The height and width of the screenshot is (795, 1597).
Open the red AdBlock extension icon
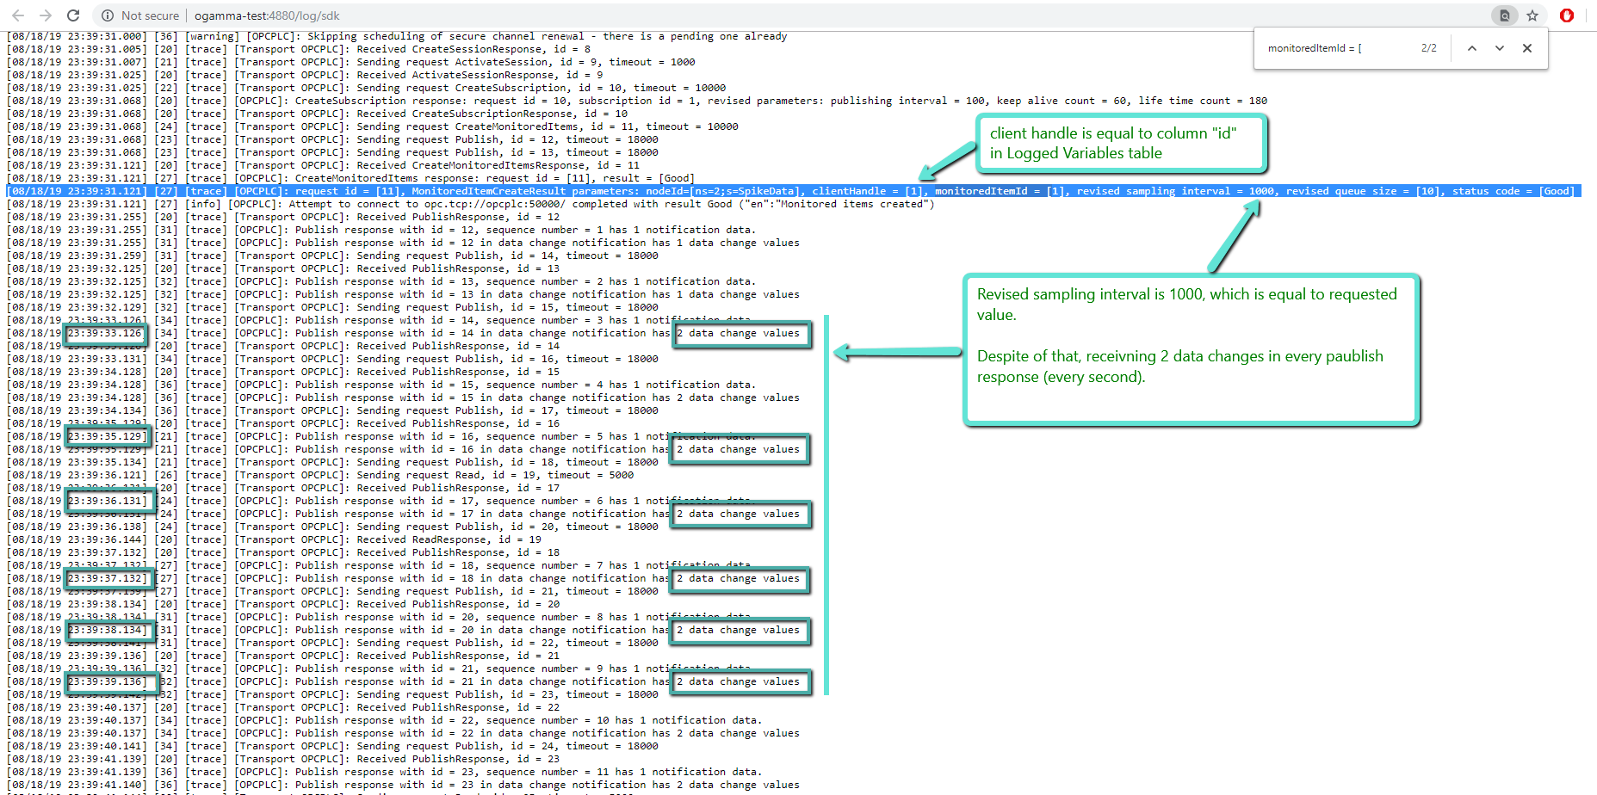coord(1567,15)
